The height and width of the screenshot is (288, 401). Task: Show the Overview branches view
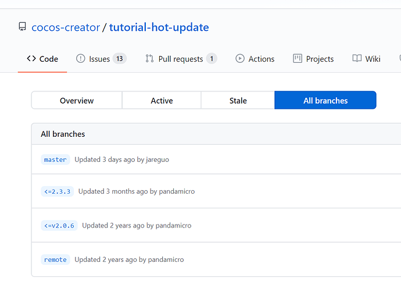pyautogui.click(x=77, y=101)
